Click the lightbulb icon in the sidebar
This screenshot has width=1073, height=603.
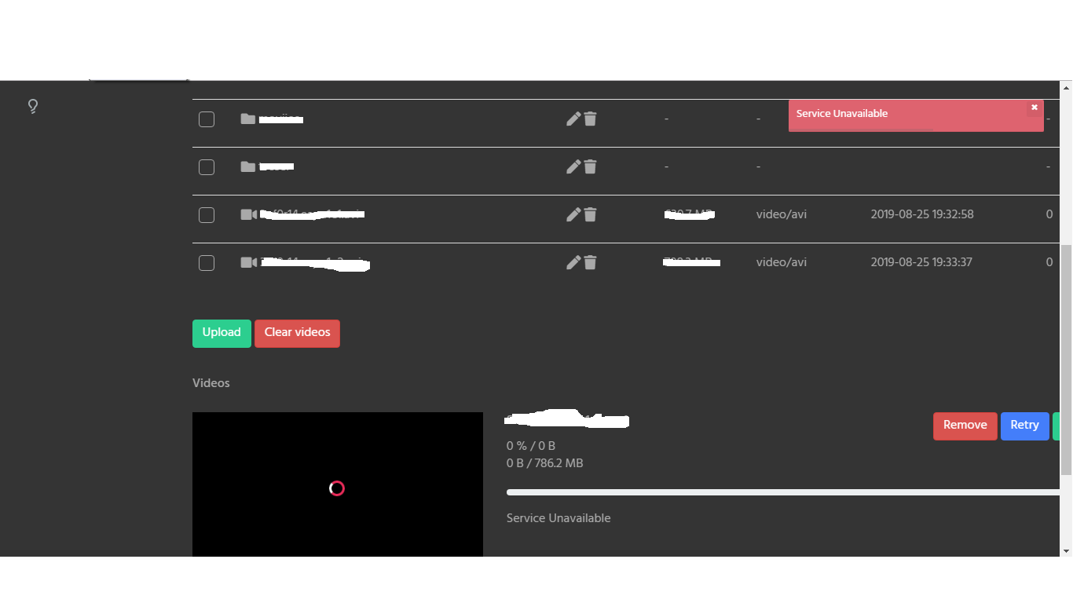point(33,106)
